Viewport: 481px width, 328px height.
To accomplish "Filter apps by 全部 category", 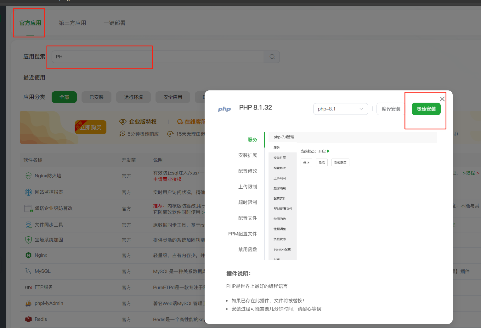I will click(x=64, y=97).
